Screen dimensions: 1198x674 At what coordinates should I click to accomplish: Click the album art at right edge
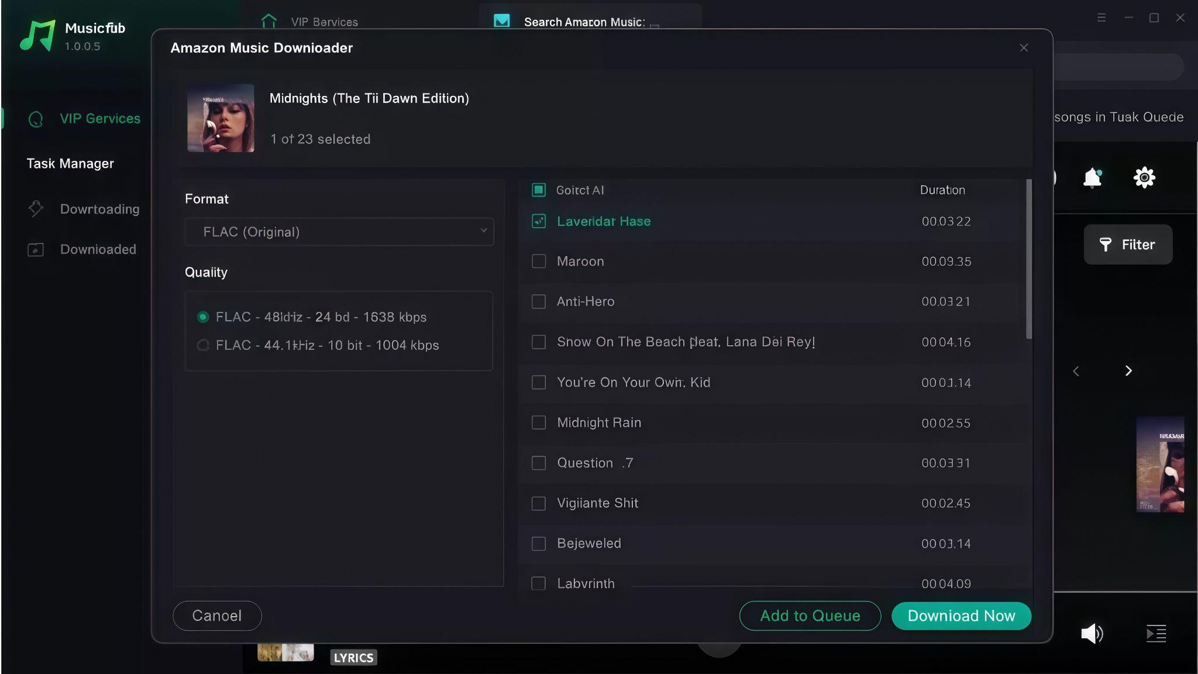click(x=1160, y=465)
